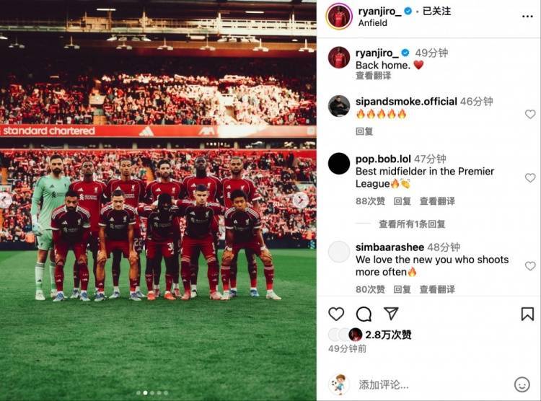Image resolution: width=541 pixels, height=401 pixels.
Task: Share post with paper plane icon
Action: [391, 313]
